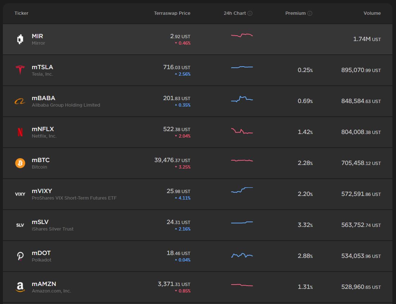
Task: Click the Amazon logo icon
Action: (20, 287)
